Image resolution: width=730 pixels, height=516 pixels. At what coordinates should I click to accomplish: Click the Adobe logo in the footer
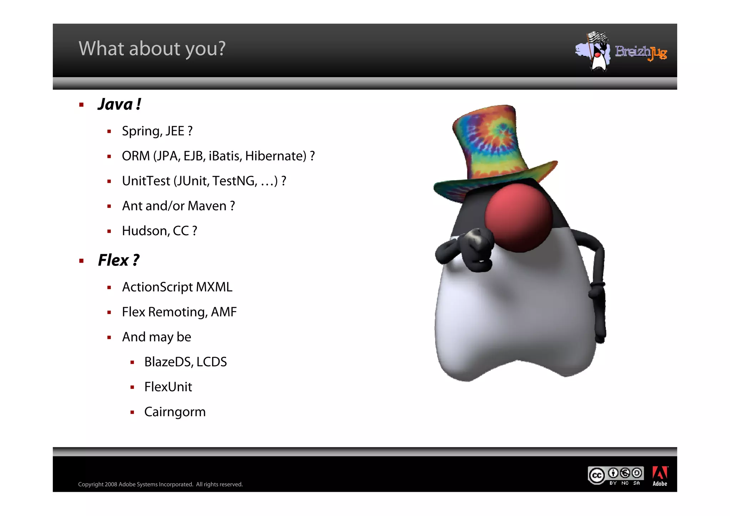pyautogui.click(x=660, y=476)
